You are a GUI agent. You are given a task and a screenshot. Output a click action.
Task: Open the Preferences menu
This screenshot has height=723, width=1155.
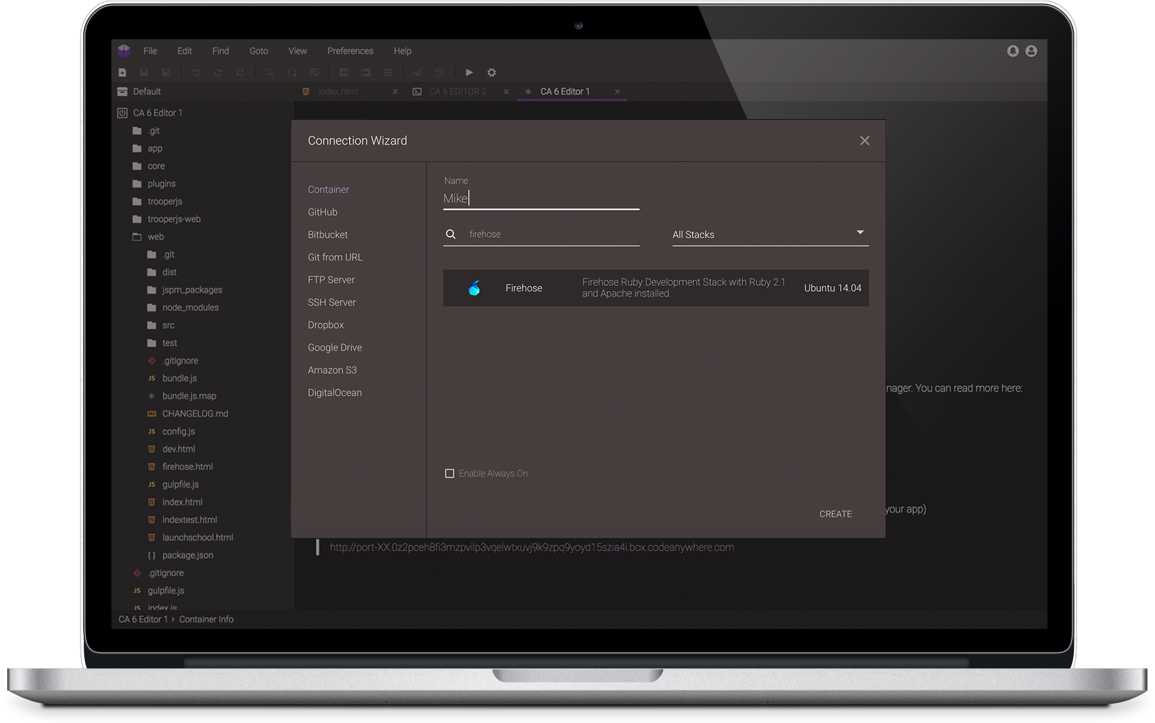(350, 51)
